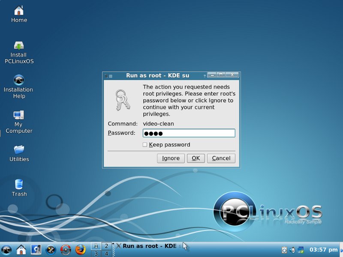Open the window menu at dialog title bar left
This screenshot has width=343, height=257.
tap(106, 76)
